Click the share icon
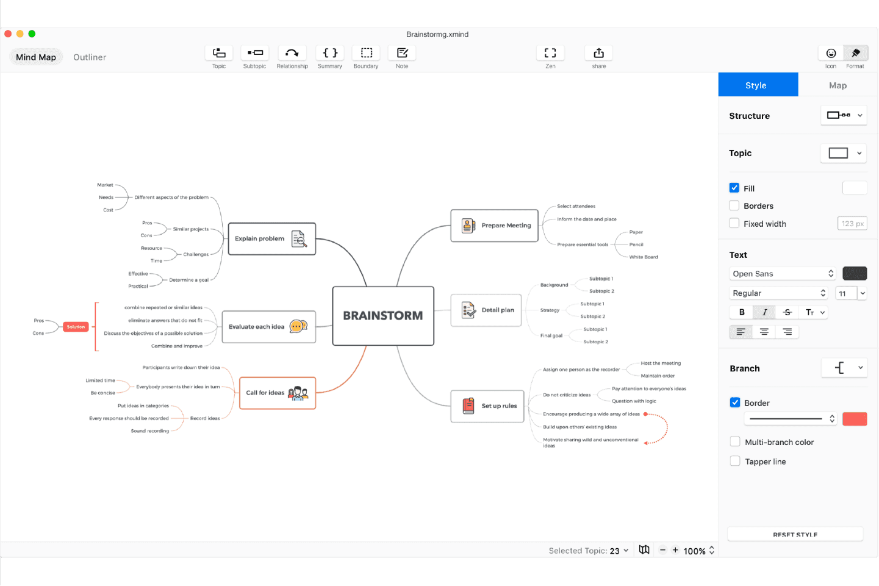 (599, 53)
